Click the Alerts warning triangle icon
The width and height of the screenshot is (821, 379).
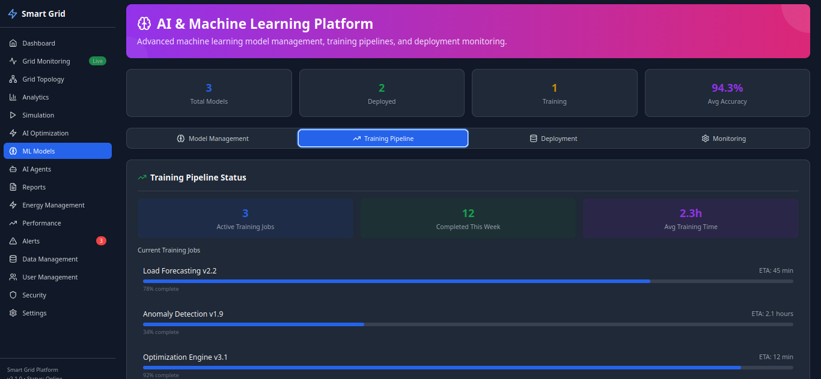pyautogui.click(x=13, y=241)
